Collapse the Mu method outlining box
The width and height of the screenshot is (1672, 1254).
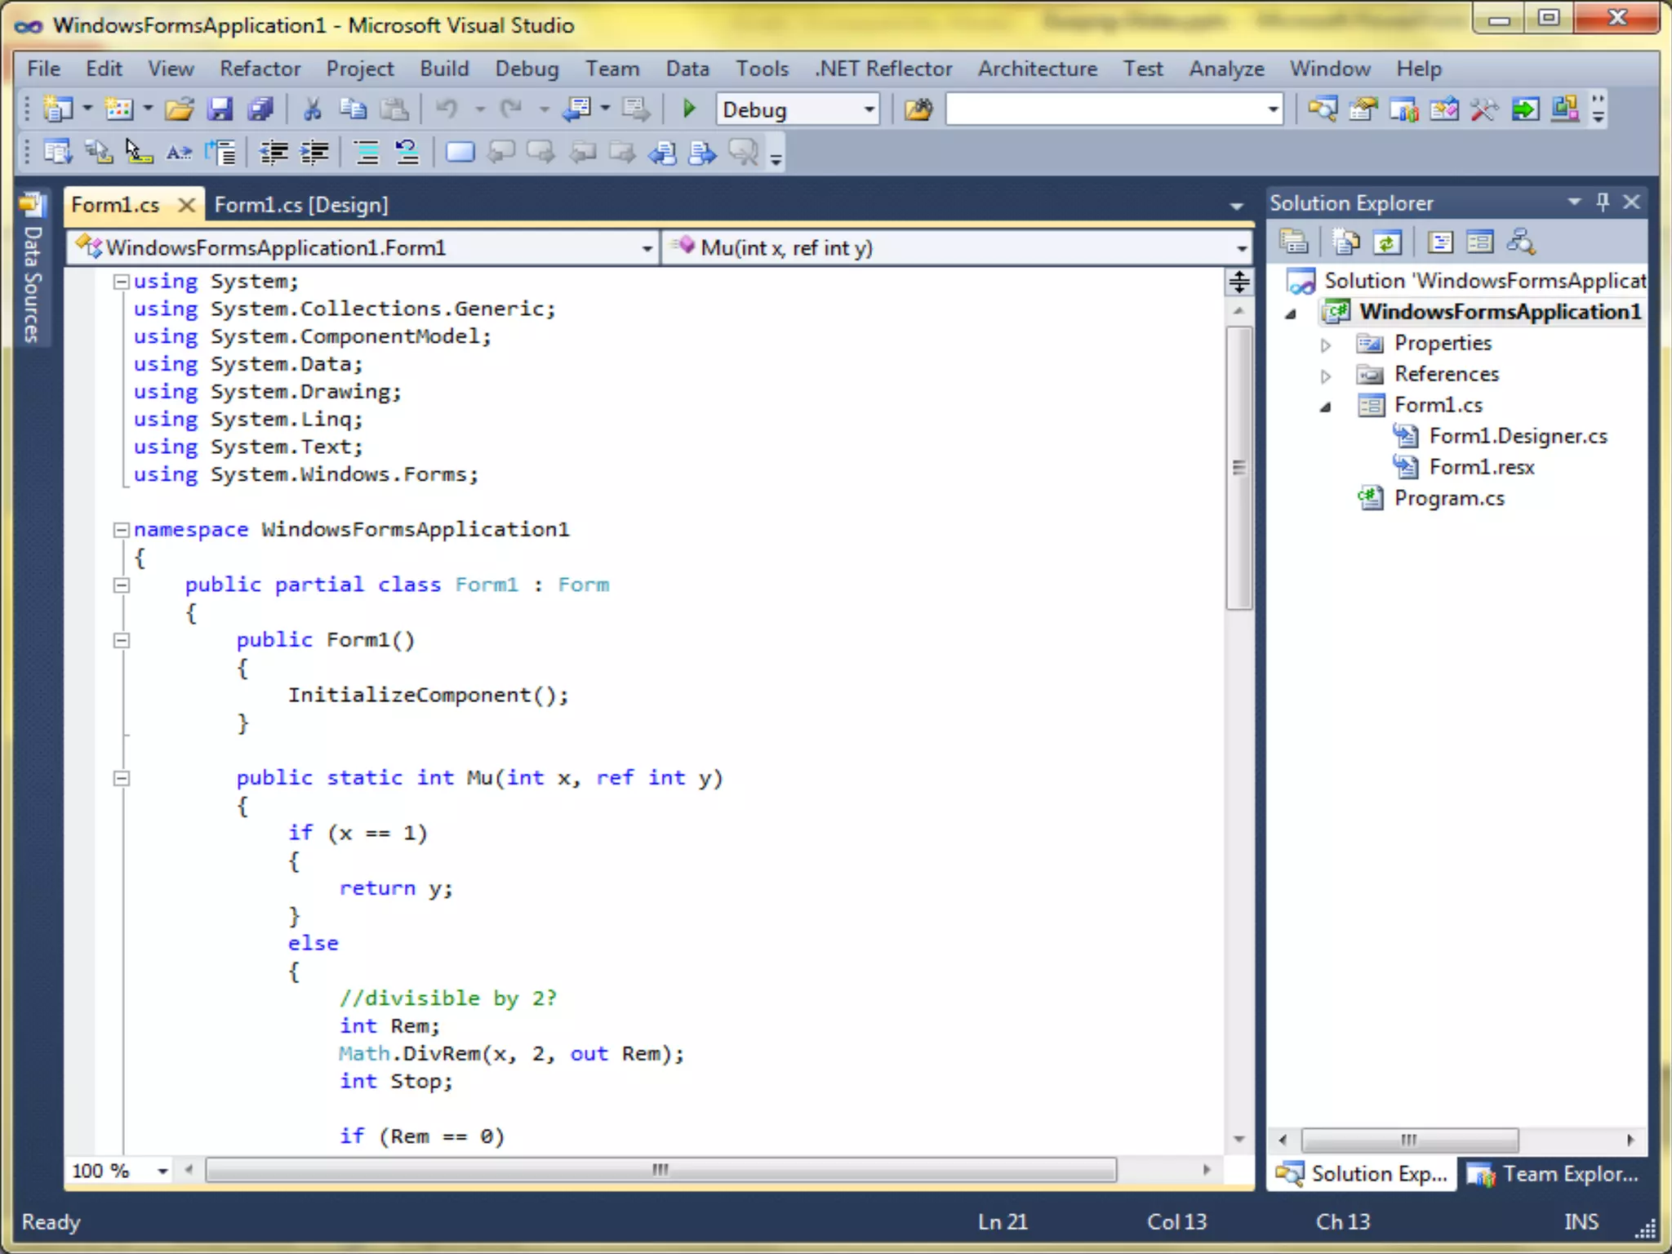[122, 778]
